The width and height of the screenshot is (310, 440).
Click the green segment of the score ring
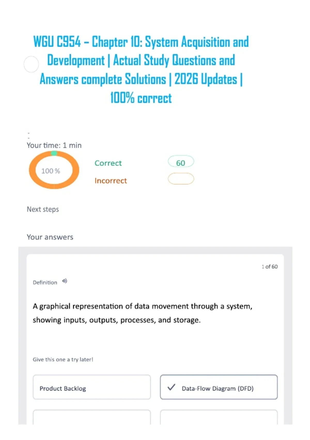[x=54, y=153]
